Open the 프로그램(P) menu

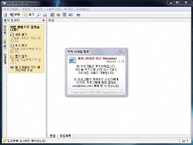click(11, 9)
